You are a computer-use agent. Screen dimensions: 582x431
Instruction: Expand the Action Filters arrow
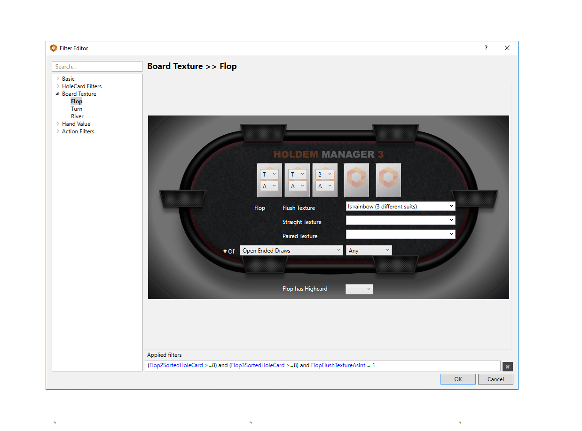[58, 131]
